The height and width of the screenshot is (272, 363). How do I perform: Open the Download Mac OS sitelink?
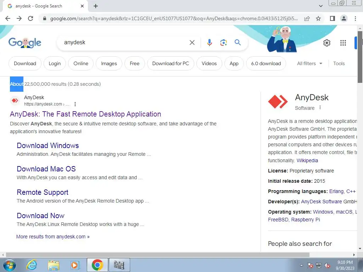46,169
